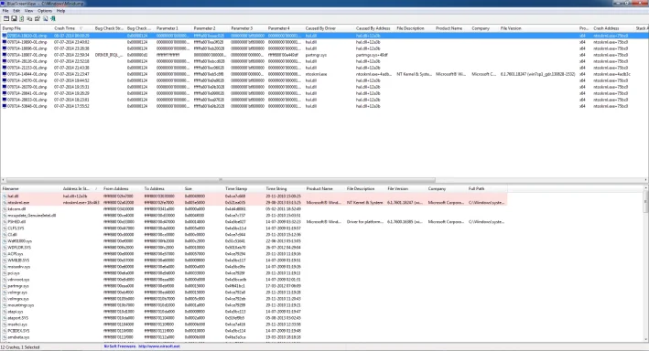
Task: Click the Exit toolbar icon
Action: 53,18
